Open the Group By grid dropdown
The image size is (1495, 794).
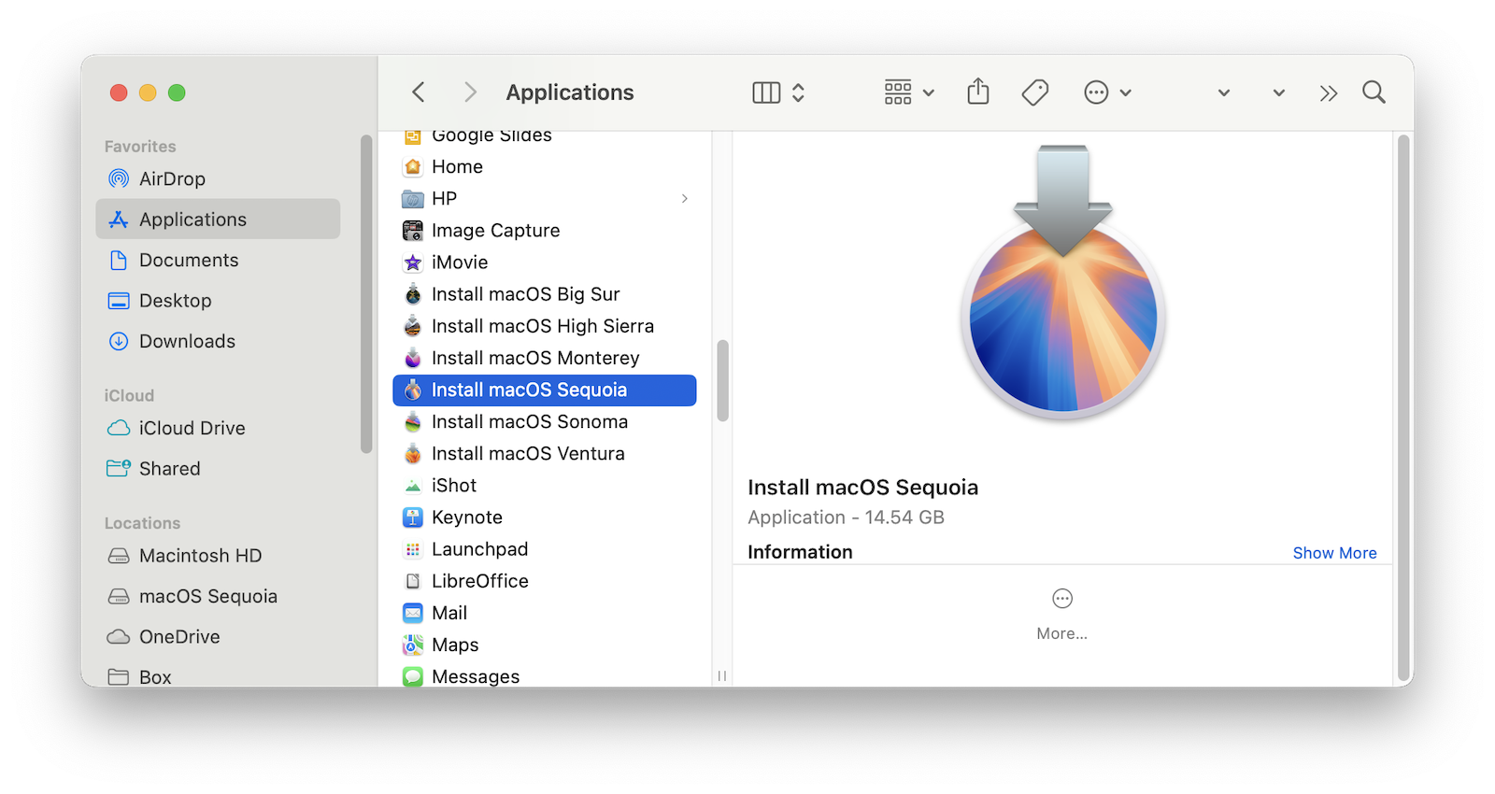pos(909,92)
